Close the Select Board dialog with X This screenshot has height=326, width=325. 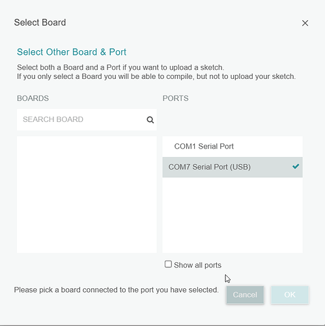coord(305,23)
